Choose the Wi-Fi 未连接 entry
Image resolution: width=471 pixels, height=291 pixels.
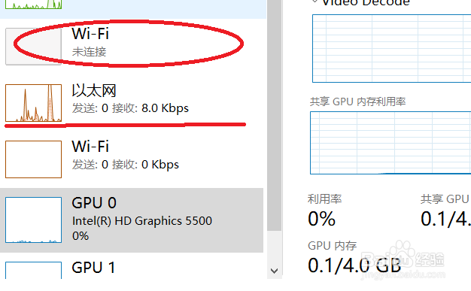[x=132, y=47]
